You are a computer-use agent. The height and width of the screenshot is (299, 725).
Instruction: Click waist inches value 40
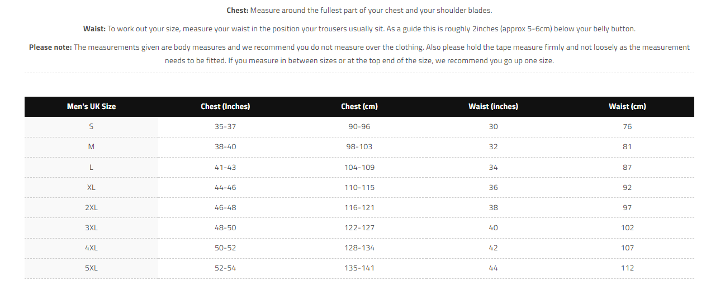493,227
